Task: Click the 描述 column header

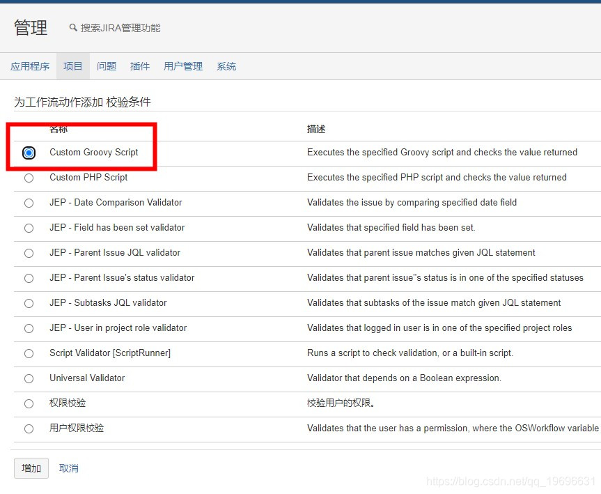Action: 316,129
